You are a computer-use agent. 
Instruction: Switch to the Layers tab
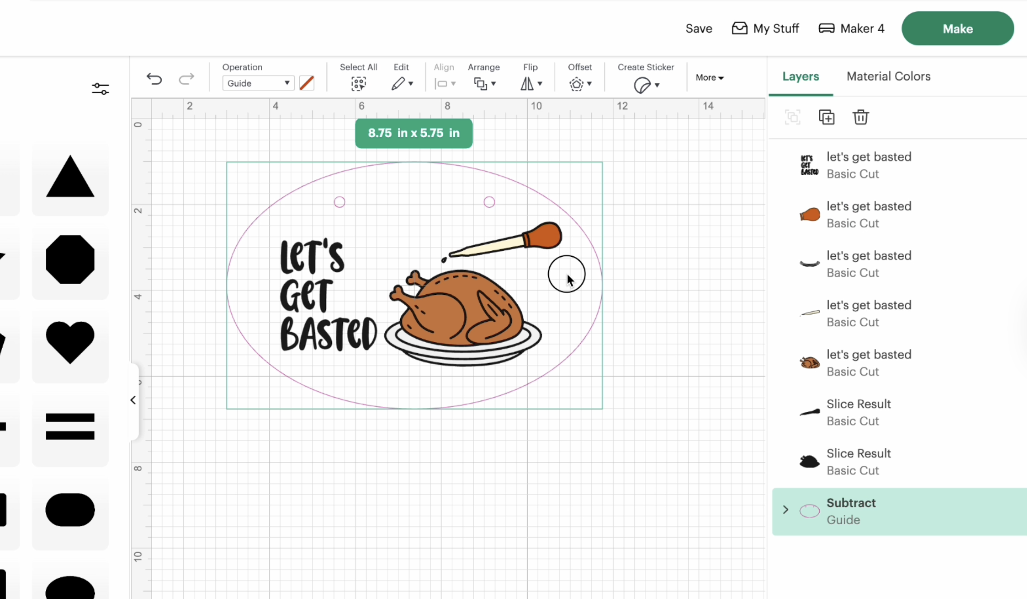800,76
